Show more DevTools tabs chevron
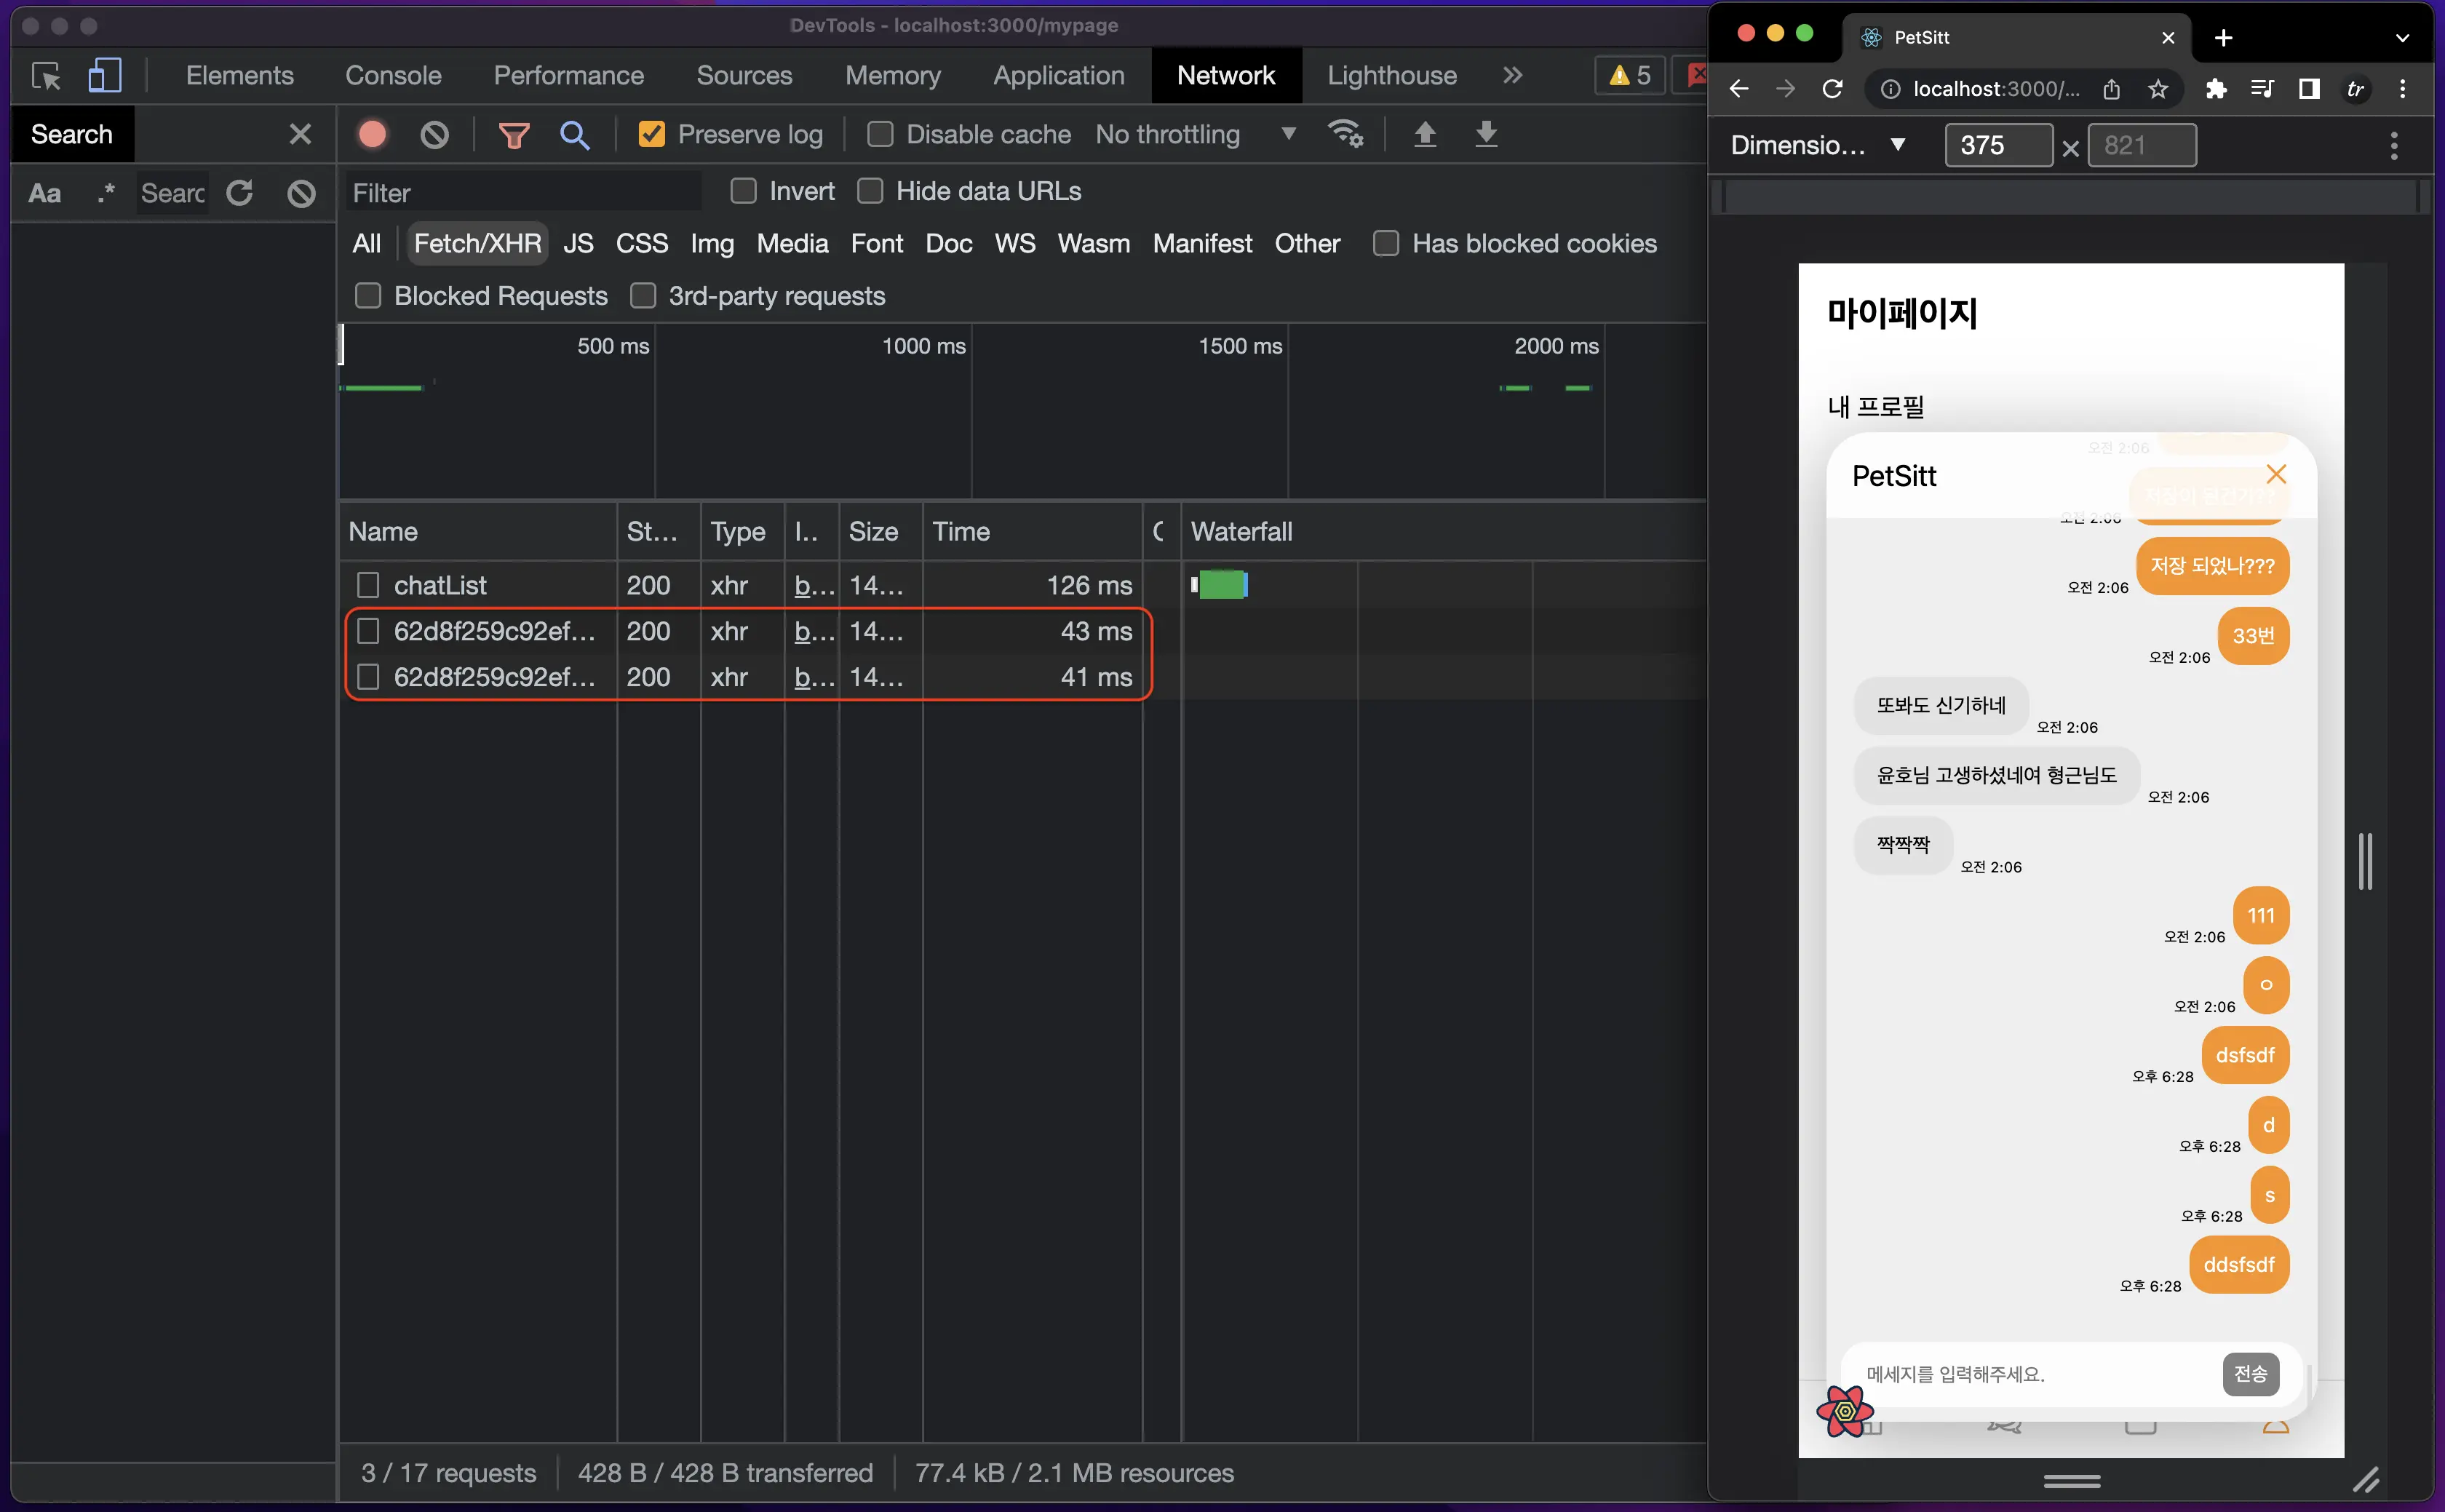2445x1512 pixels. click(x=1512, y=76)
